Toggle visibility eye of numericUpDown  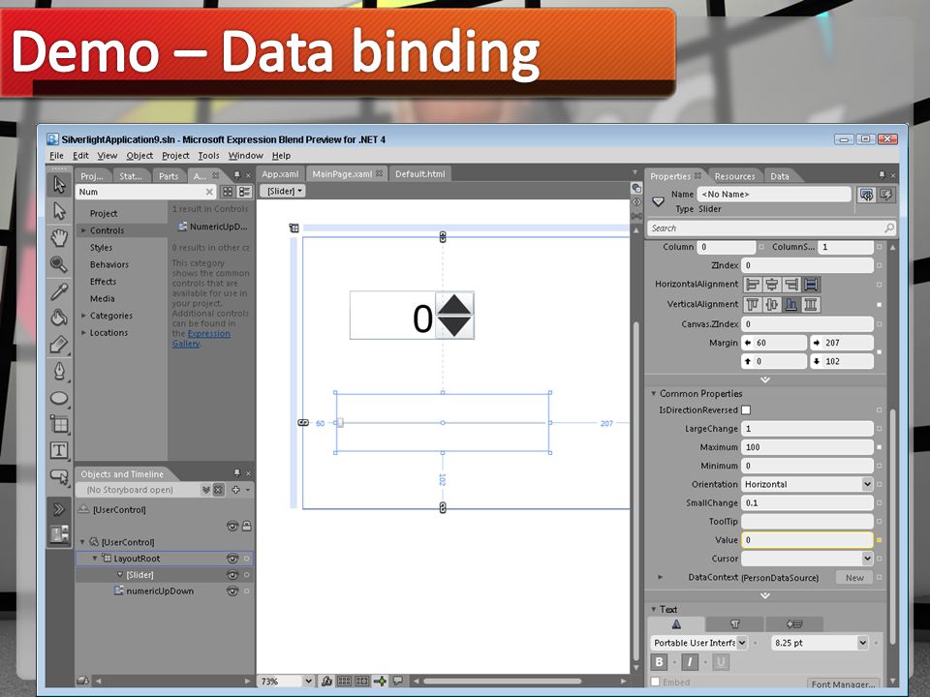coord(232,591)
